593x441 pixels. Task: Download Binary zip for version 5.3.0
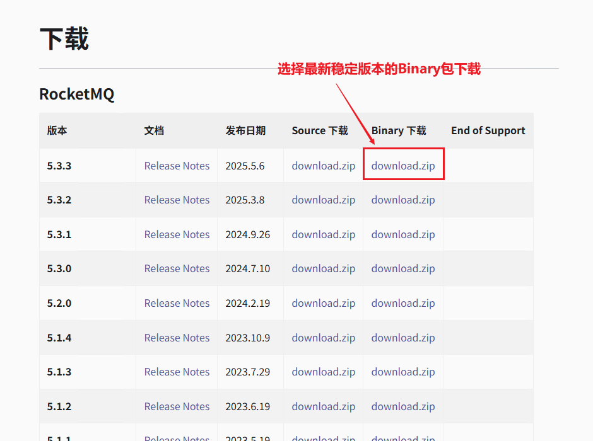tap(403, 268)
